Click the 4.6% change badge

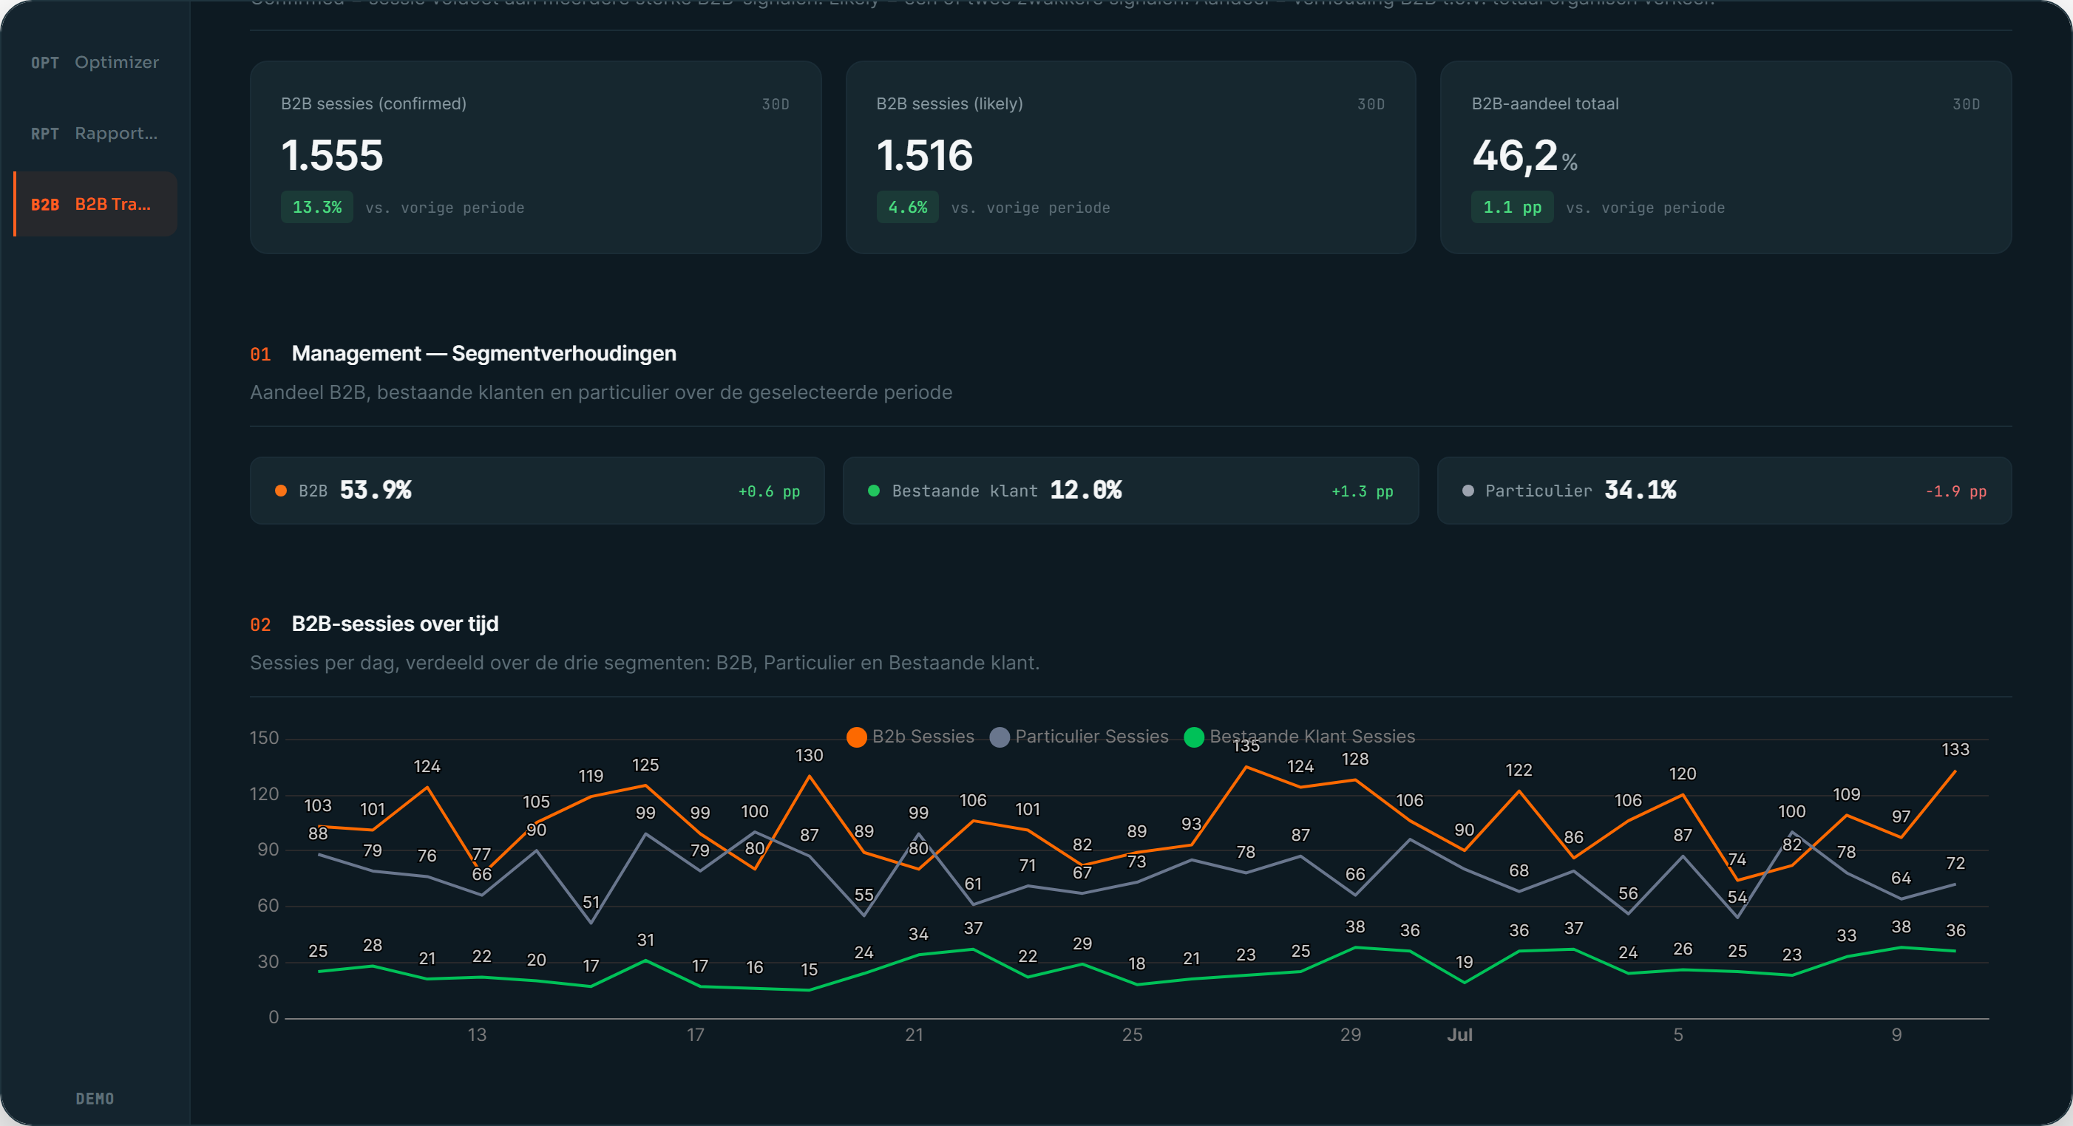click(x=908, y=207)
